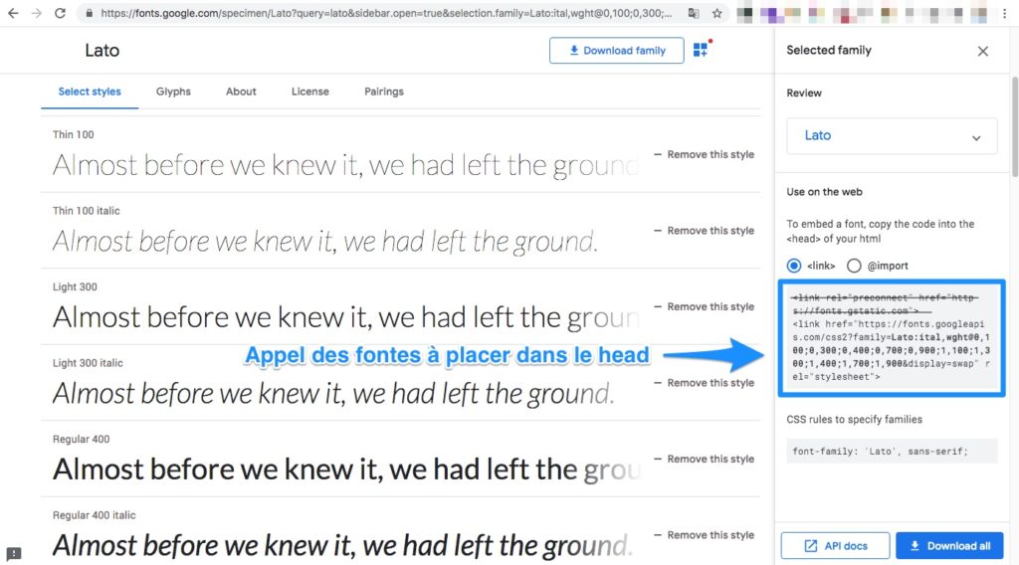Click the feedback icon at bottom left
The width and height of the screenshot is (1019, 565).
pyautogui.click(x=14, y=554)
